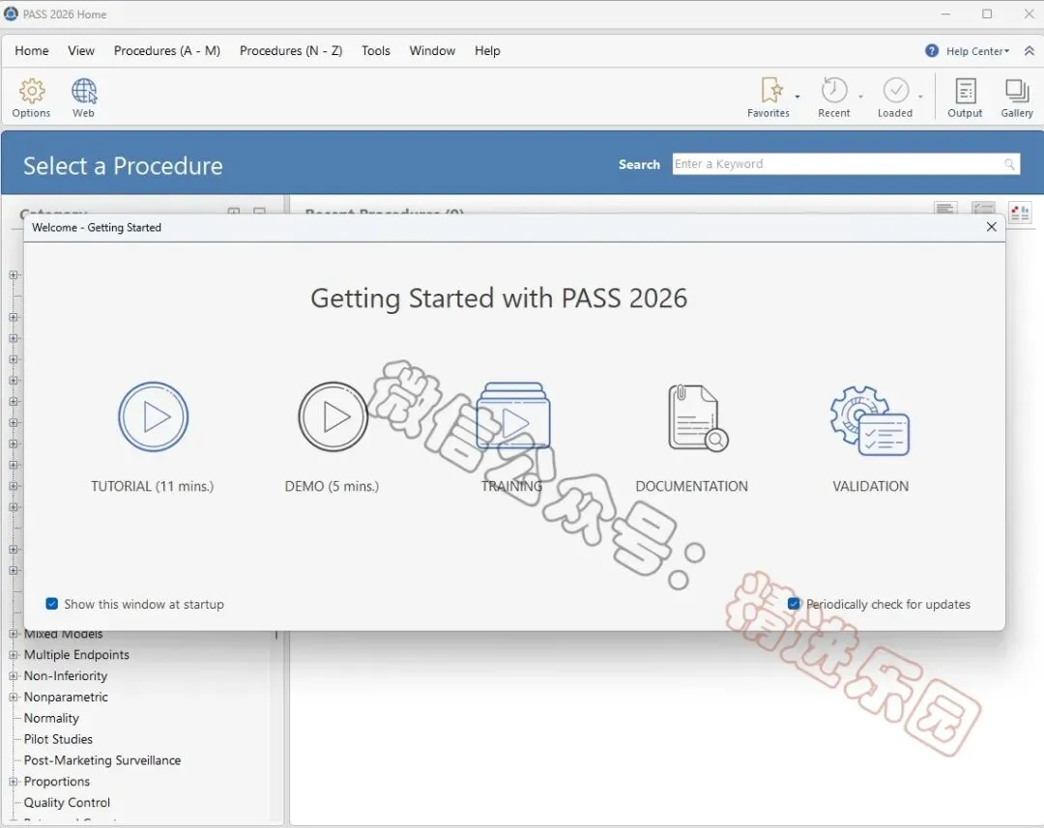Viewport: 1044px width, 828px height.
Task: Expand the Proportions category
Action: (x=13, y=782)
